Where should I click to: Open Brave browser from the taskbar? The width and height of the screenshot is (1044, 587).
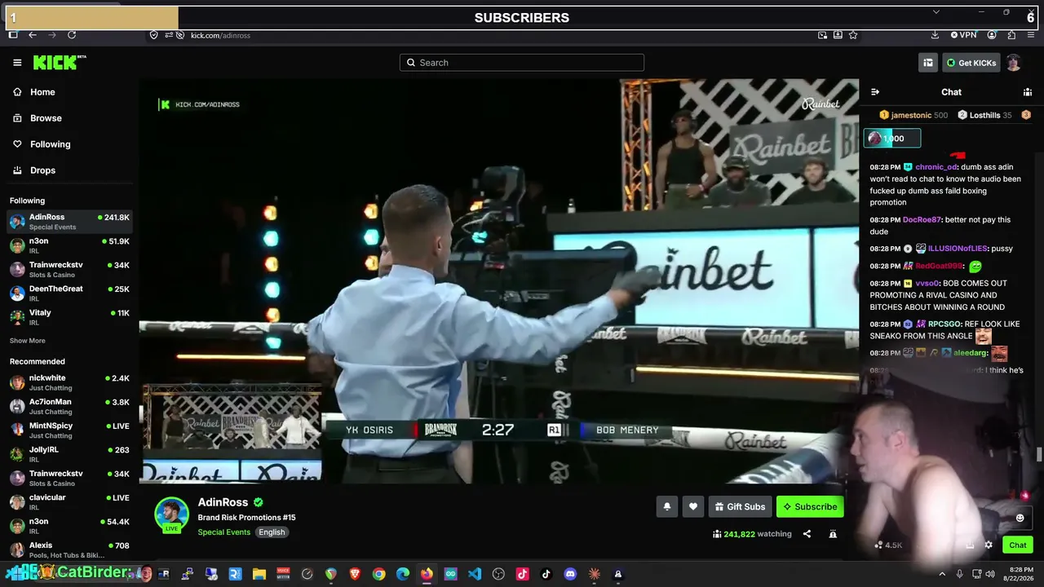[x=355, y=574]
